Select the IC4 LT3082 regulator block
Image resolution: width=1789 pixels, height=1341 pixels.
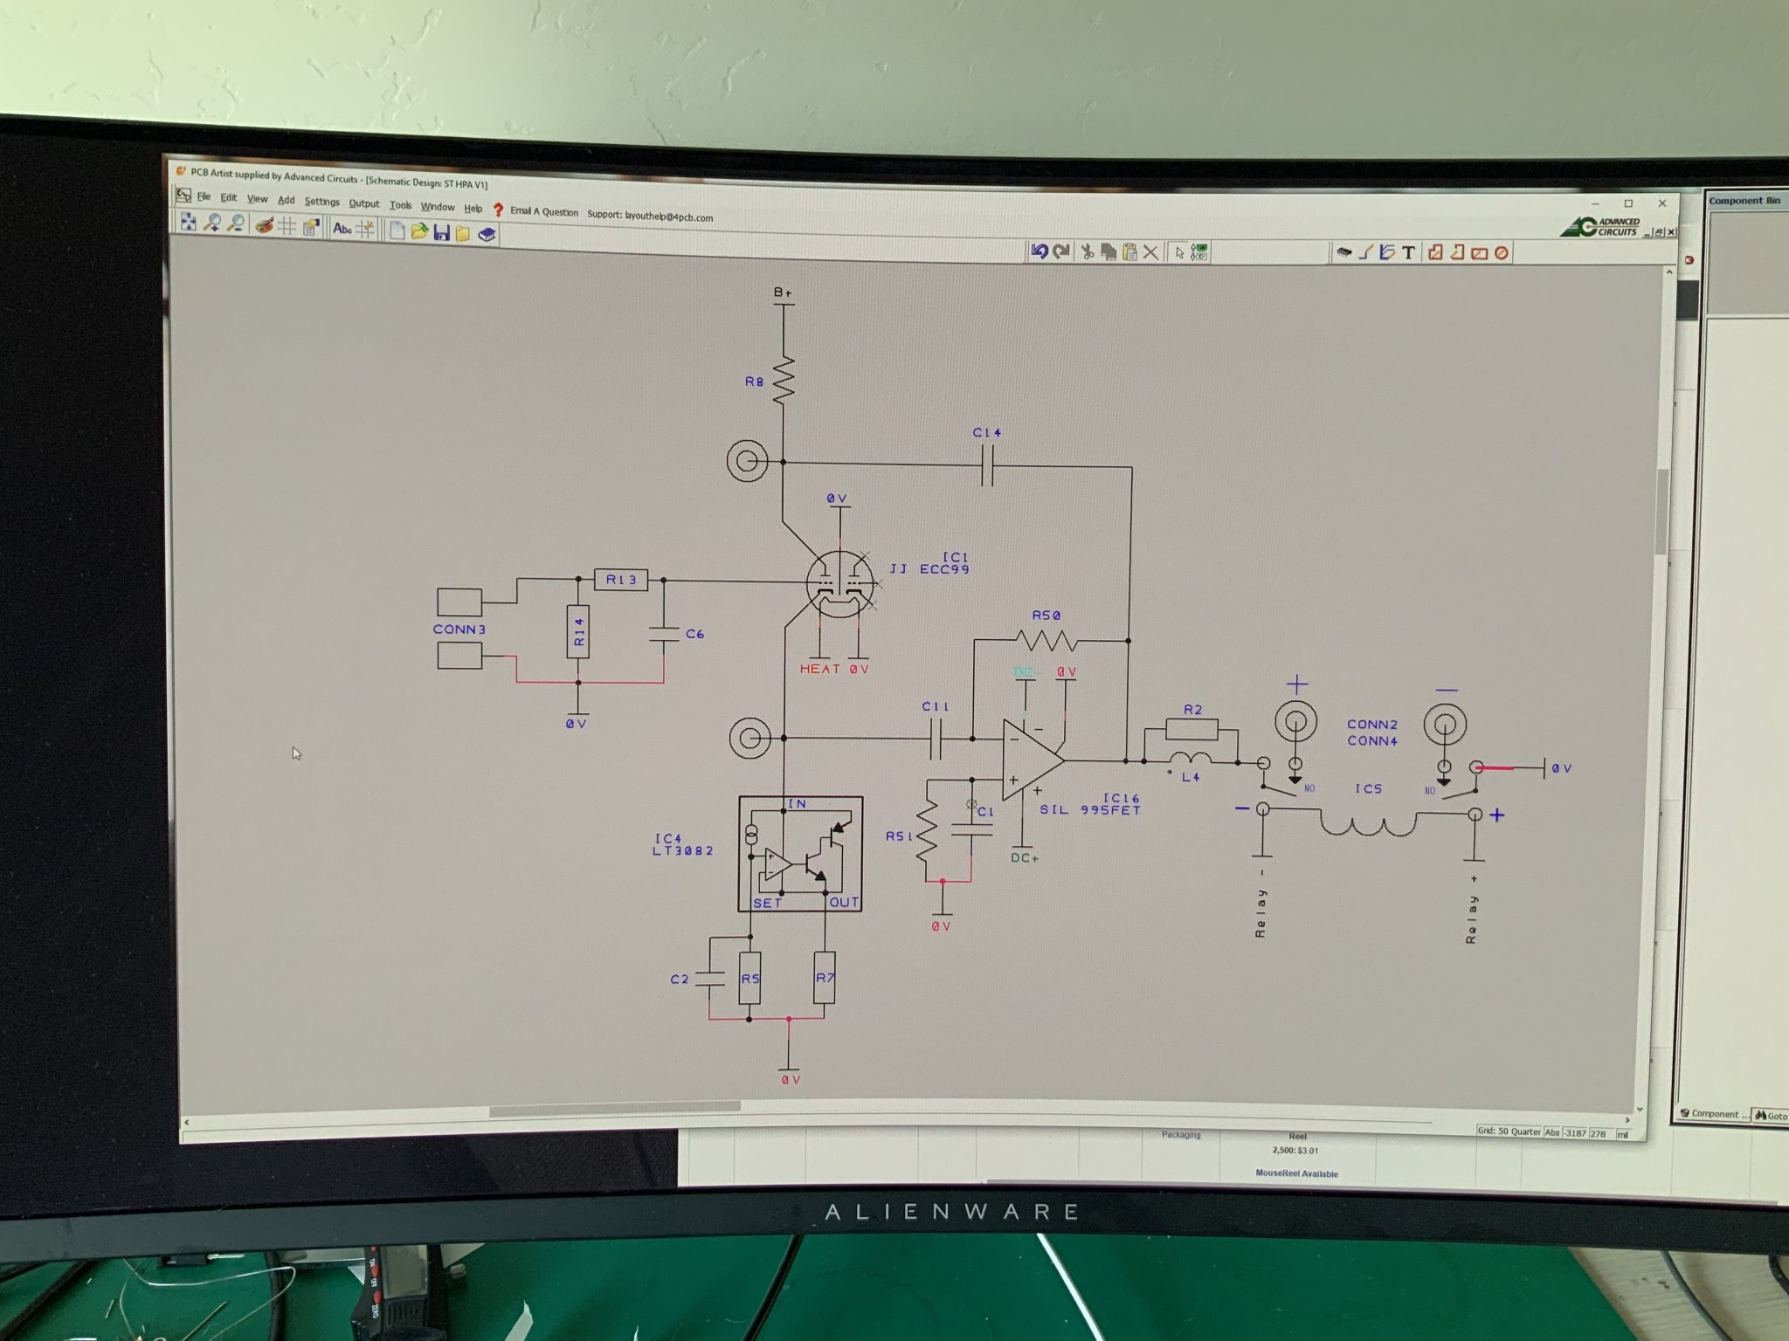point(801,854)
